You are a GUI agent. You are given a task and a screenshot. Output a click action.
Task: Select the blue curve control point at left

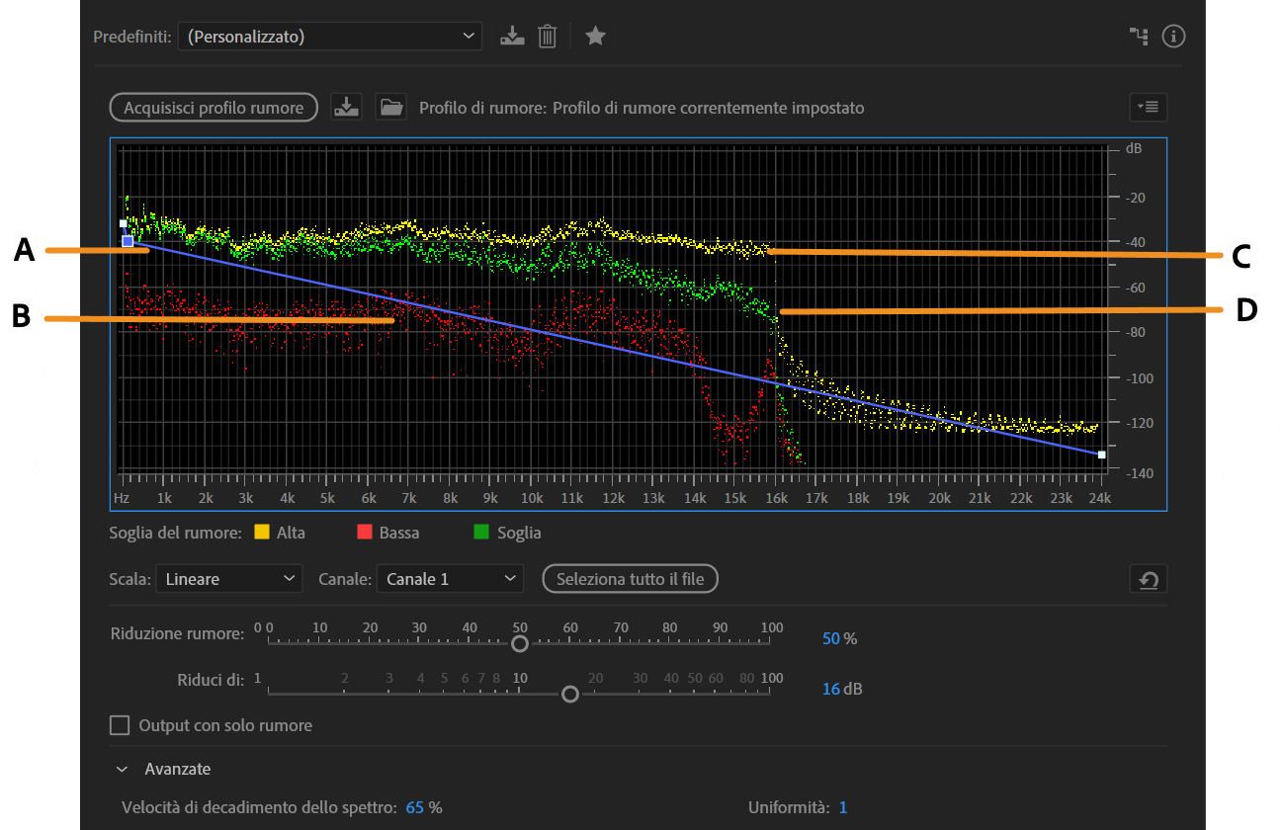coord(128,241)
